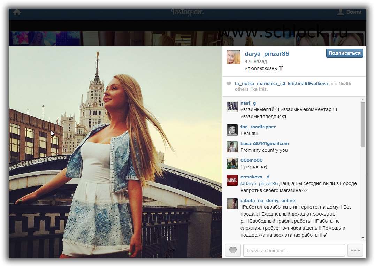Open the #взаимныекомментарии hashtag
Viewport: 375px width, 267px height.
309,109
